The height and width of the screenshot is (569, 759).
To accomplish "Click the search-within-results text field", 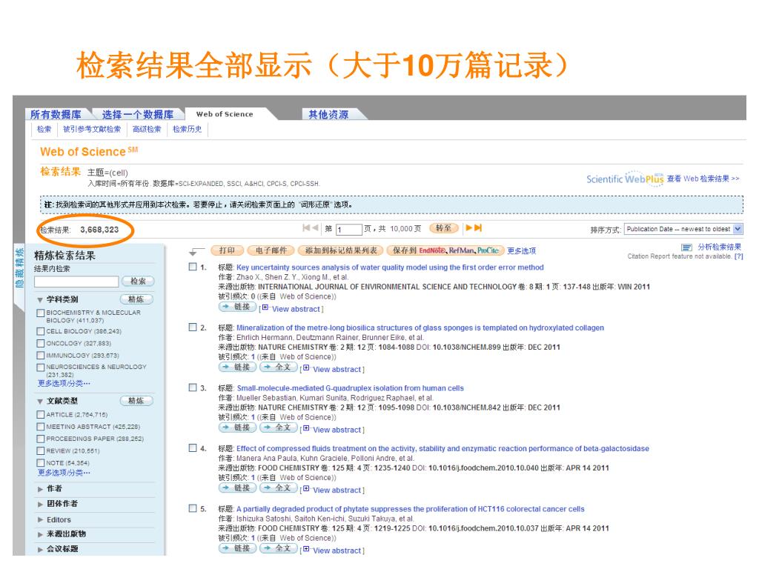I will pos(76,282).
